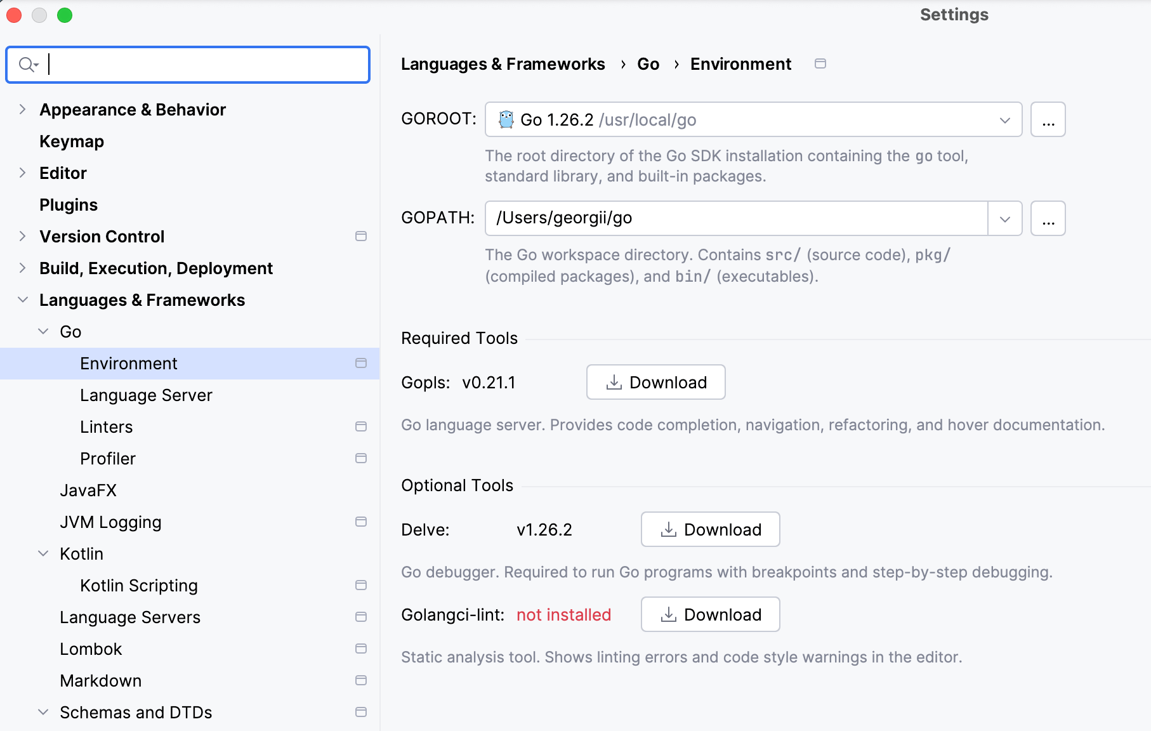Click the Gopher icon in GOROOT field
The height and width of the screenshot is (731, 1151).
point(506,119)
